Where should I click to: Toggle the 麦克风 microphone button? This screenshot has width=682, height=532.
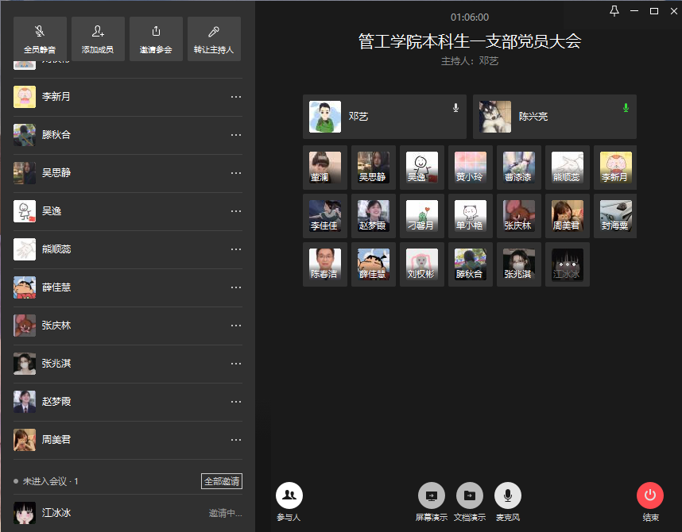click(508, 495)
